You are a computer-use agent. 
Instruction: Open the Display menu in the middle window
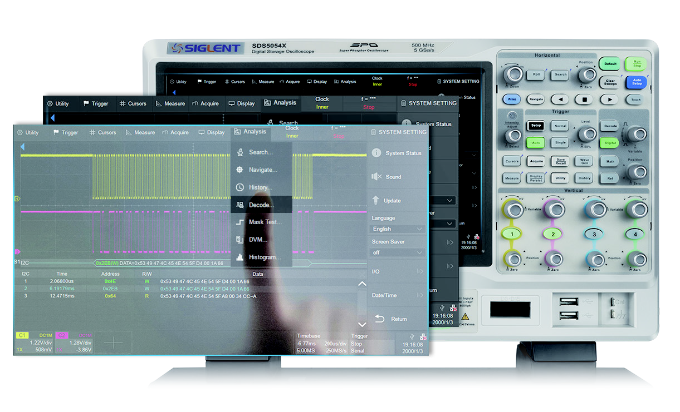click(242, 103)
